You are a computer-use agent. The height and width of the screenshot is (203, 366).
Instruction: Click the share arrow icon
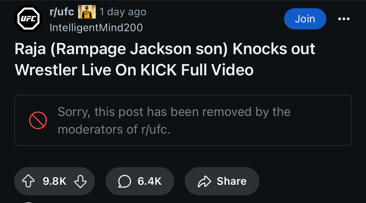pyautogui.click(x=205, y=181)
